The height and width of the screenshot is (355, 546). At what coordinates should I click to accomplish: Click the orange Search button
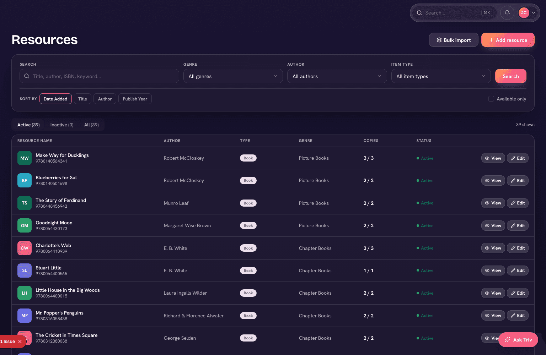(511, 76)
